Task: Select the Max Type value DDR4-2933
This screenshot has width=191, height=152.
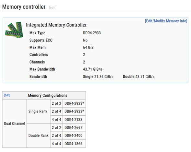Action: point(92,33)
